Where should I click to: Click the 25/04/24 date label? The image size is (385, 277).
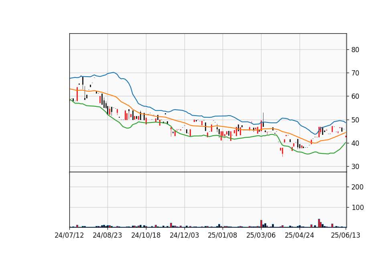click(x=299, y=236)
